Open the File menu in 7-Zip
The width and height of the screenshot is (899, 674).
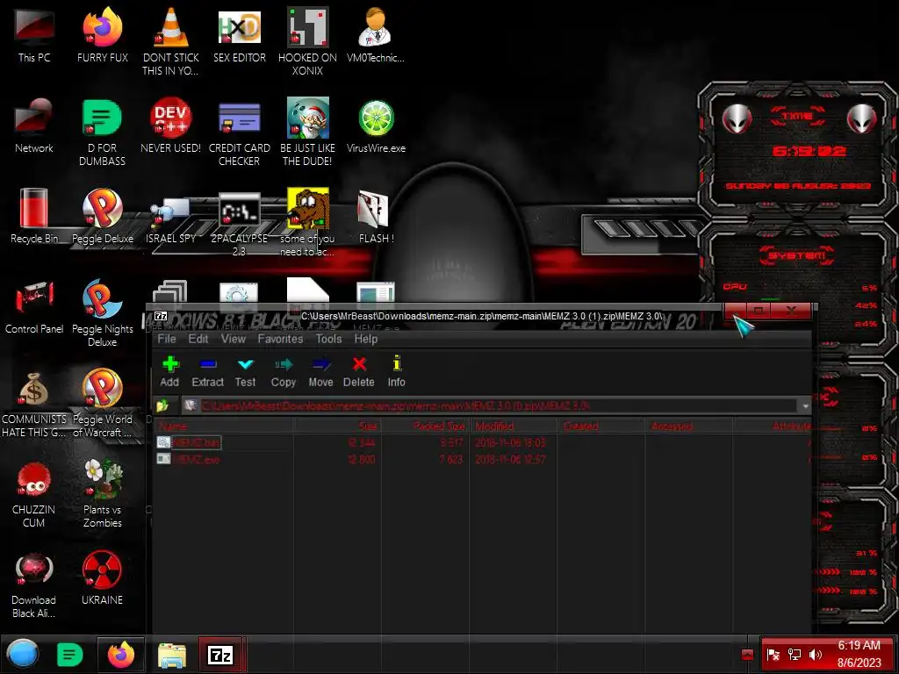point(167,339)
